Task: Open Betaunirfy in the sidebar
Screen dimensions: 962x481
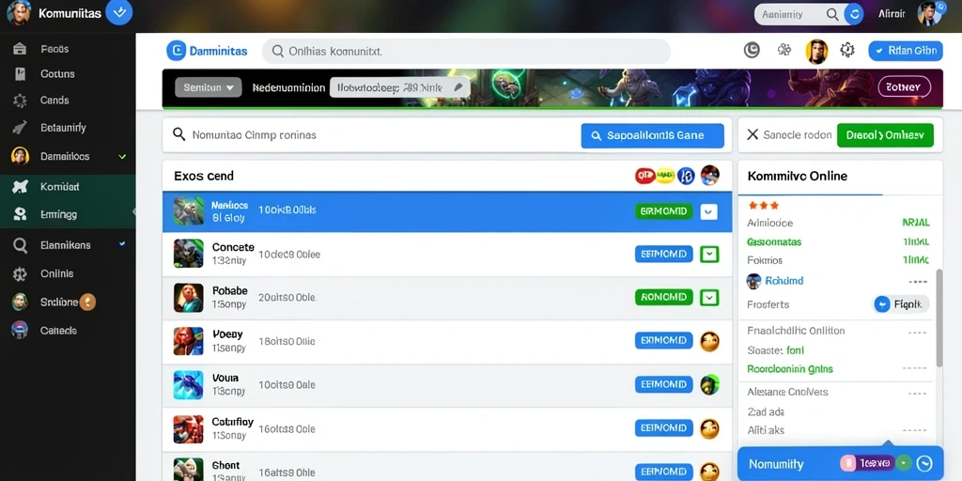Action: pyautogui.click(x=63, y=128)
